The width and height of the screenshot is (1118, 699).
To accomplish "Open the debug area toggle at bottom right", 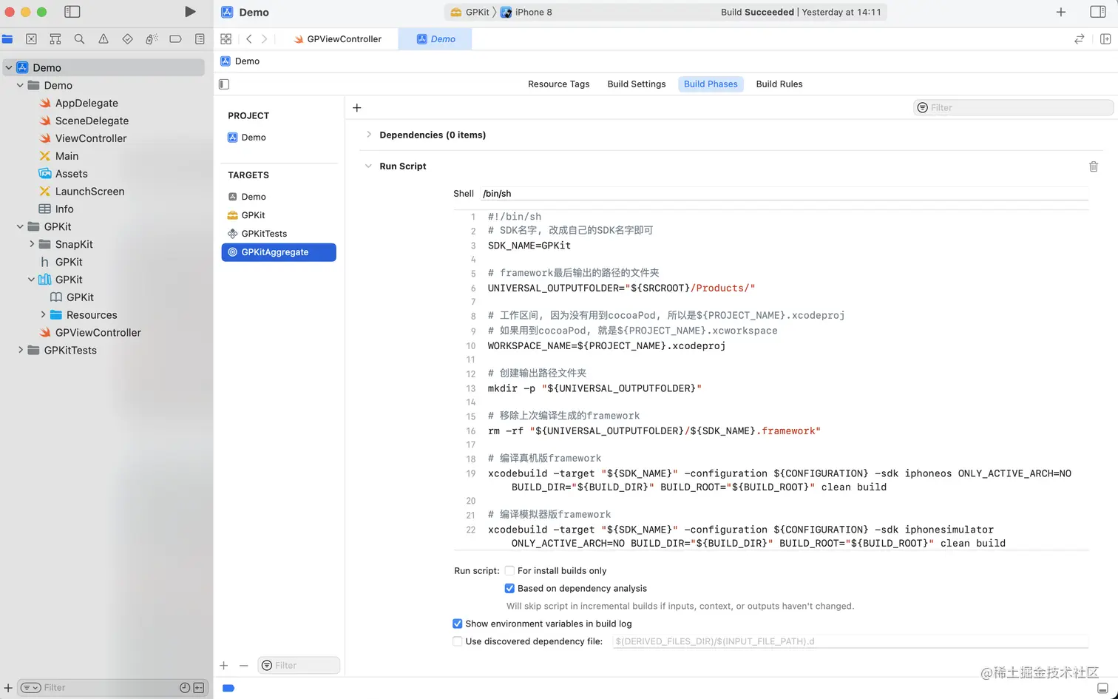I will coord(1102,689).
